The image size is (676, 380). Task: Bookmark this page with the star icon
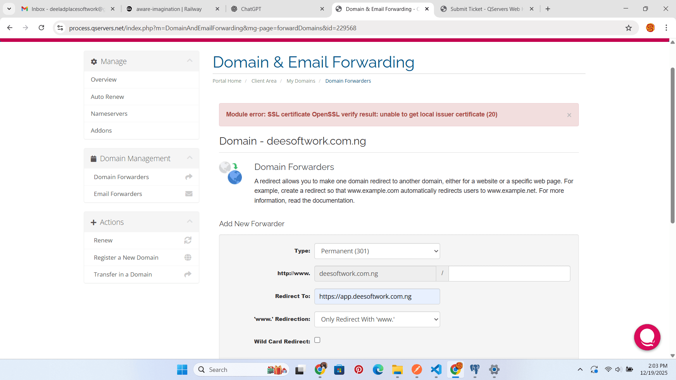(x=628, y=28)
